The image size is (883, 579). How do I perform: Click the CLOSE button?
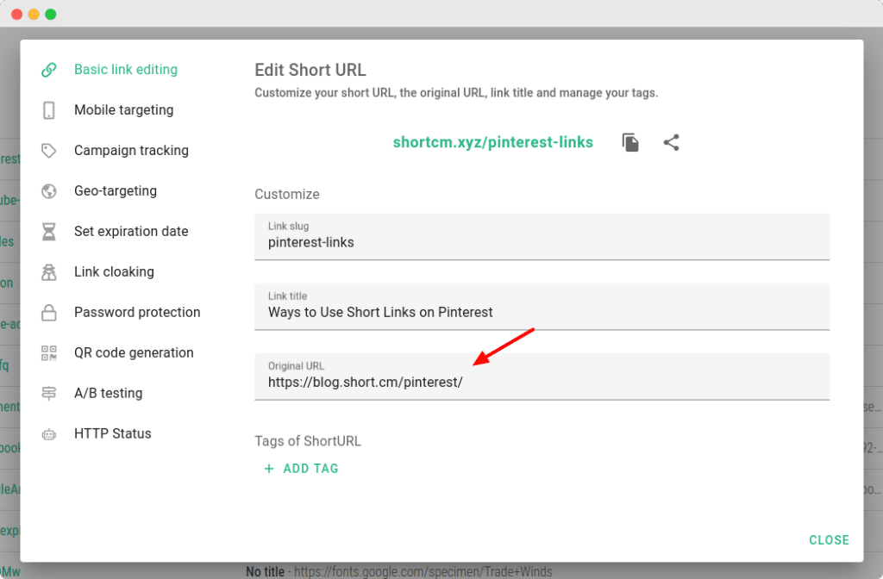tap(828, 539)
